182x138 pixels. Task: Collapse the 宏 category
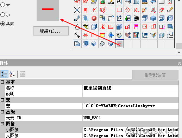[2, 100]
